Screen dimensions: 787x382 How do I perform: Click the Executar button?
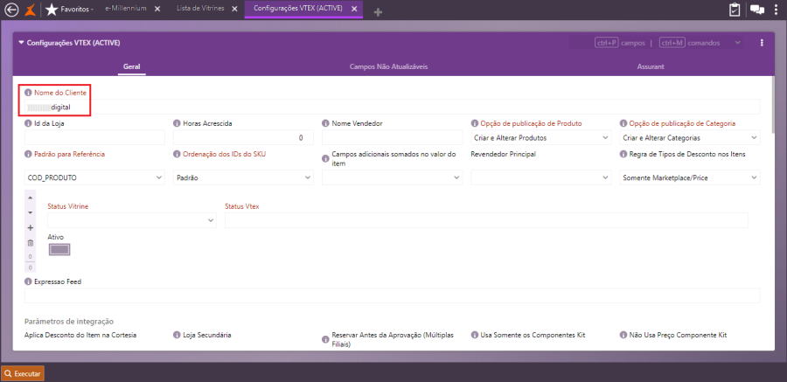(23, 373)
